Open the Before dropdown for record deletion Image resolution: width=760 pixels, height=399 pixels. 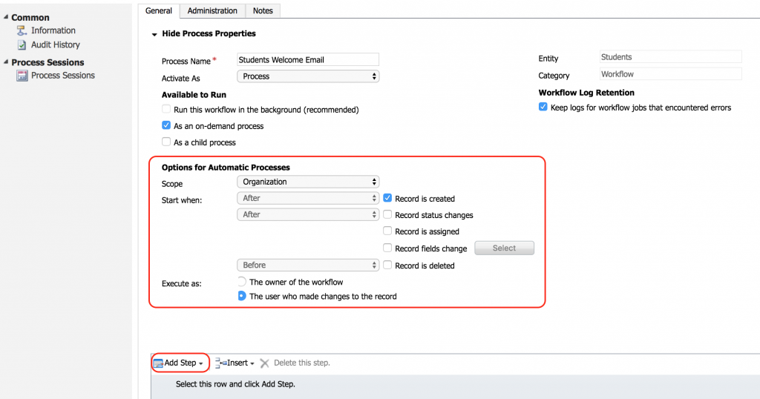[308, 265]
